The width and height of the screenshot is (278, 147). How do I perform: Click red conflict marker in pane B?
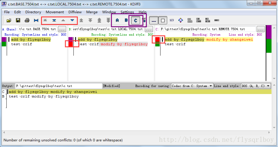pyautogui.click(x=70, y=44)
